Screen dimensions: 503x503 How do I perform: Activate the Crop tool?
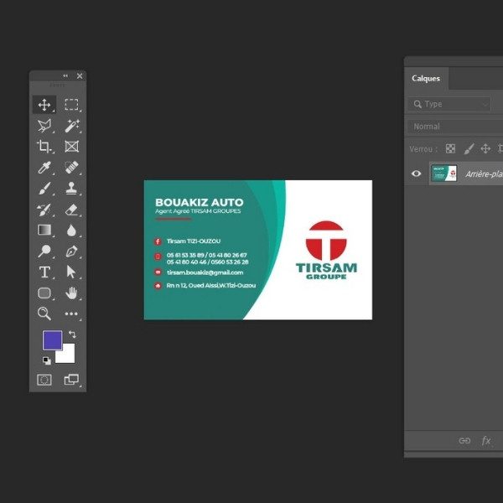tap(44, 147)
